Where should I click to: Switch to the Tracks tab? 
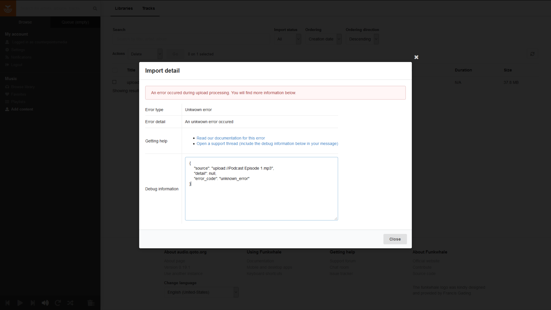[148, 8]
